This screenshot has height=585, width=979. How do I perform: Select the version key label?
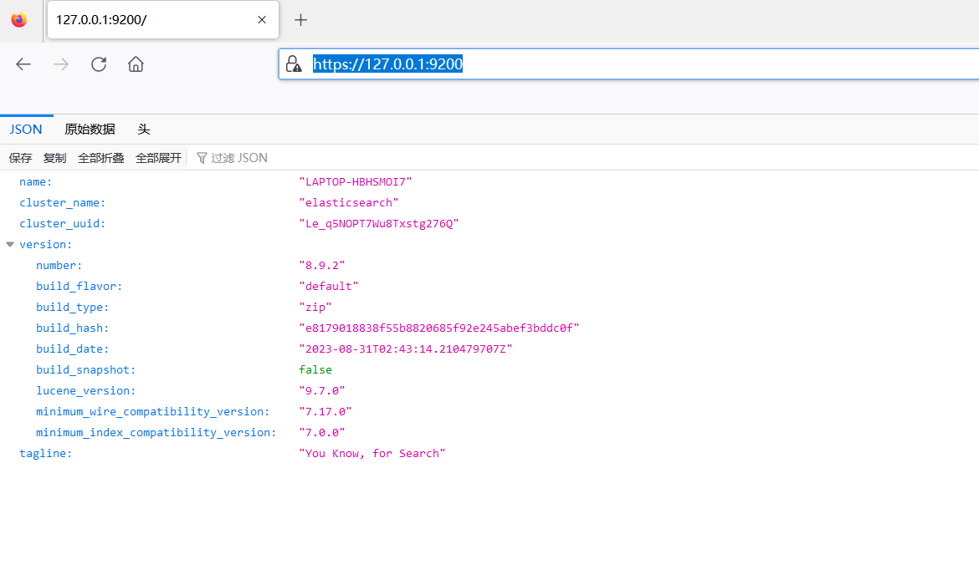(x=45, y=245)
